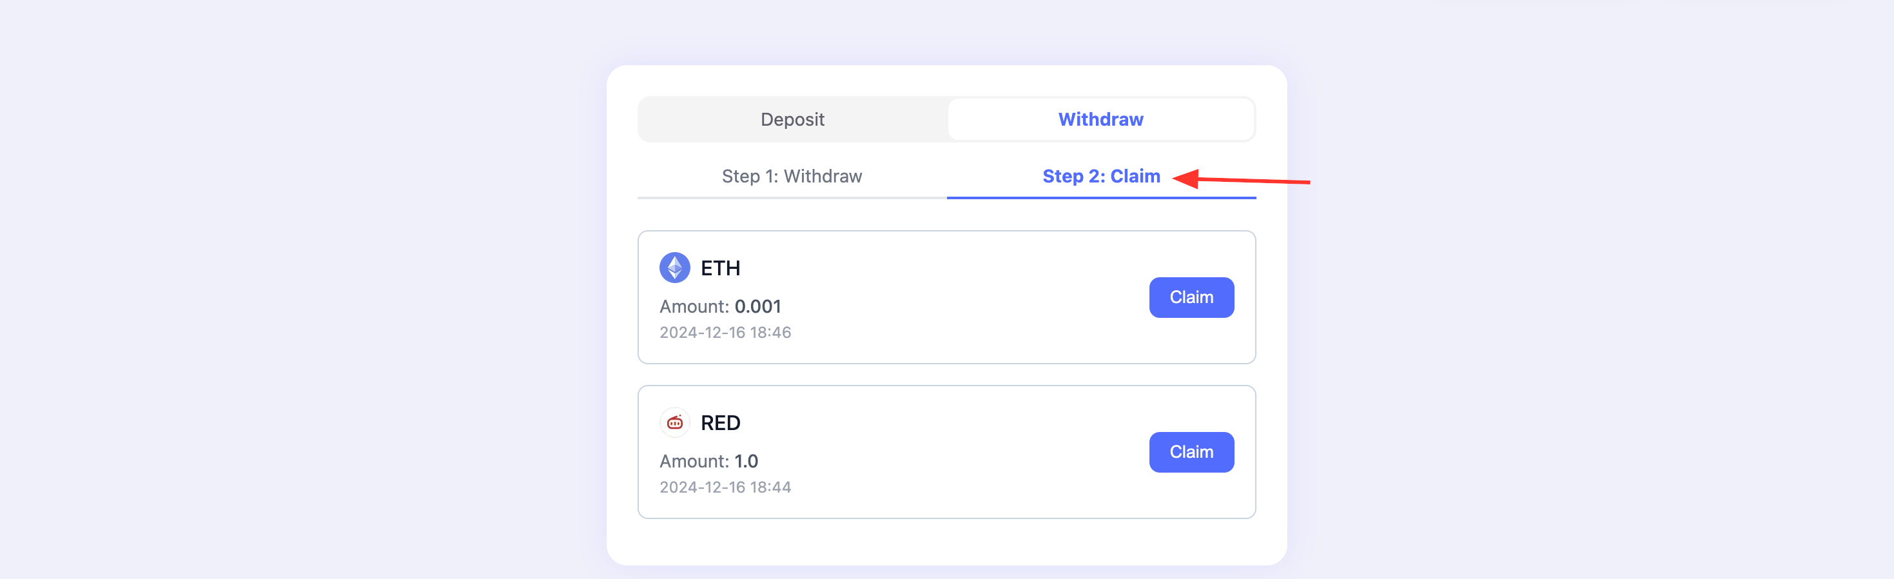The image size is (1894, 579).
Task: Click the RED amount value 1.0
Action: pos(745,460)
